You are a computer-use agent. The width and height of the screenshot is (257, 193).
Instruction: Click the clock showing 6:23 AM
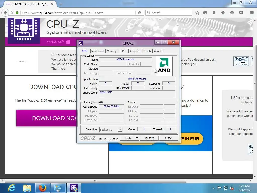[244, 186]
